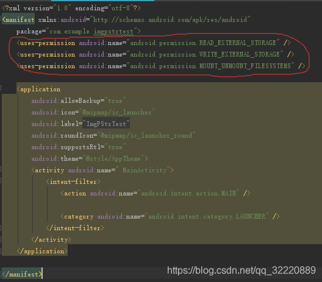
Task: Click the @style/AppTheme value
Action: point(113,158)
